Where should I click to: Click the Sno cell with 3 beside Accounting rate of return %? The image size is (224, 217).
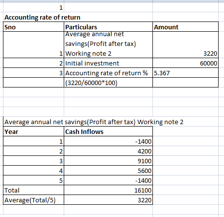tap(33, 73)
